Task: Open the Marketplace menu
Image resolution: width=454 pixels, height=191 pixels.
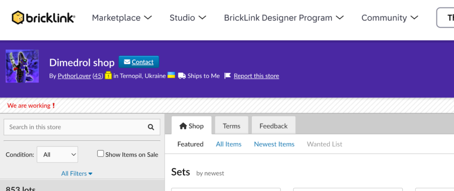Action: [x=122, y=18]
